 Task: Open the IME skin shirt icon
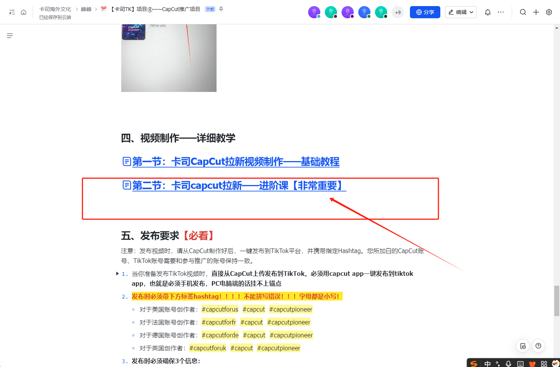point(532,364)
